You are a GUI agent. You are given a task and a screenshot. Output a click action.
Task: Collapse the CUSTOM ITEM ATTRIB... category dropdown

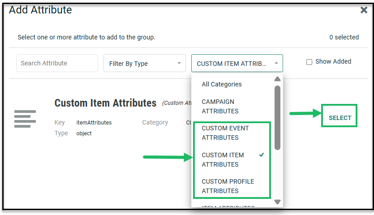click(x=237, y=64)
